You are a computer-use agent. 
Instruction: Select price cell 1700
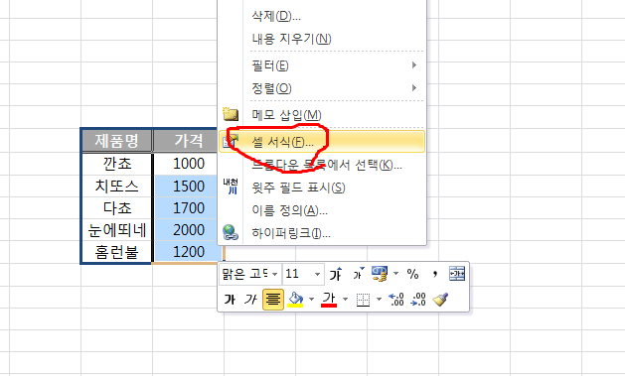(x=186, y=207)
